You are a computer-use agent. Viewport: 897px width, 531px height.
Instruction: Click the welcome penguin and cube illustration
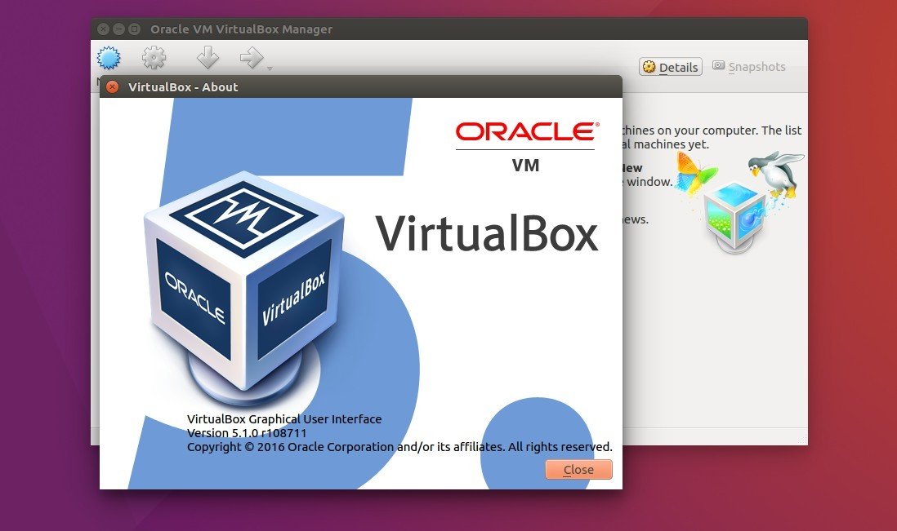739,201
